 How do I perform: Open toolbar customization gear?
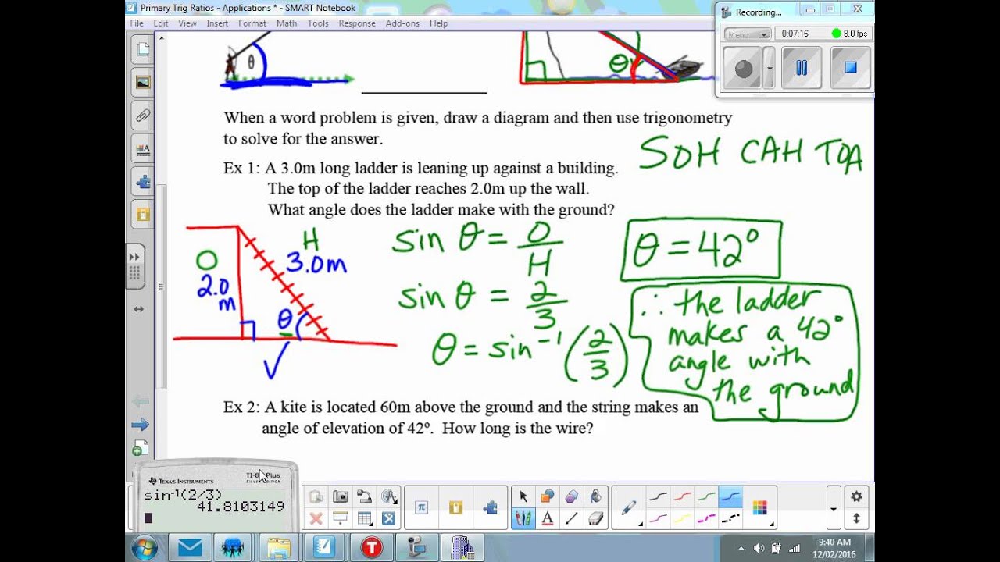pyautogui.click(x=856, y=496)
